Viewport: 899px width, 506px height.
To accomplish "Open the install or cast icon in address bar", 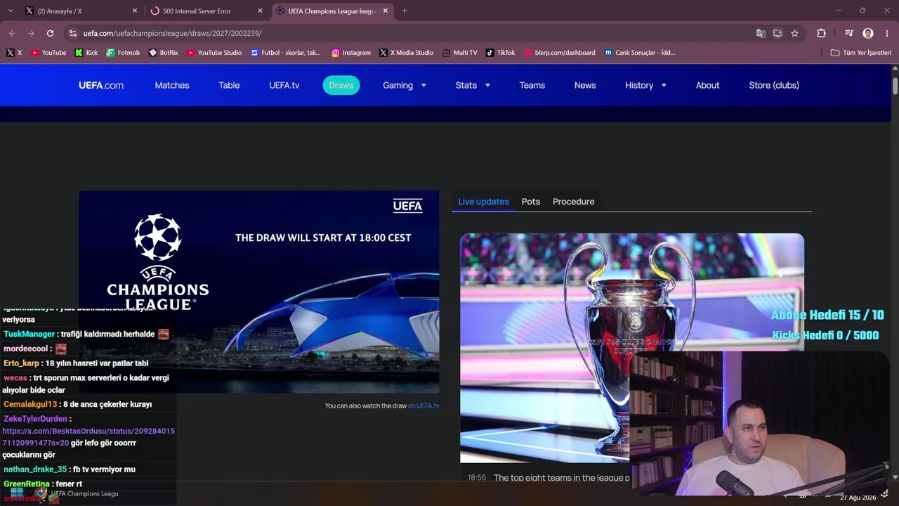I will 777,33.
